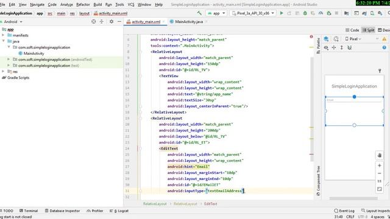The height and width of the screenshot is (219, 390).
Task: Click the Orientation for Preview icon
Action: tap(336, 39)
